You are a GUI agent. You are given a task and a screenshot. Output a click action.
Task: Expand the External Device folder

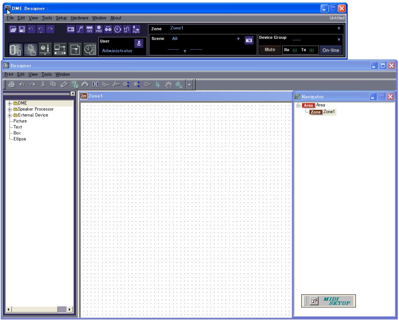[x=10, y=115]
